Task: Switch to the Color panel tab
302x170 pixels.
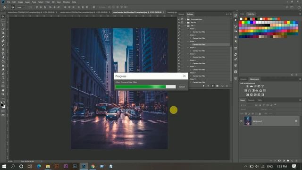Action: [x=242, y=14]
